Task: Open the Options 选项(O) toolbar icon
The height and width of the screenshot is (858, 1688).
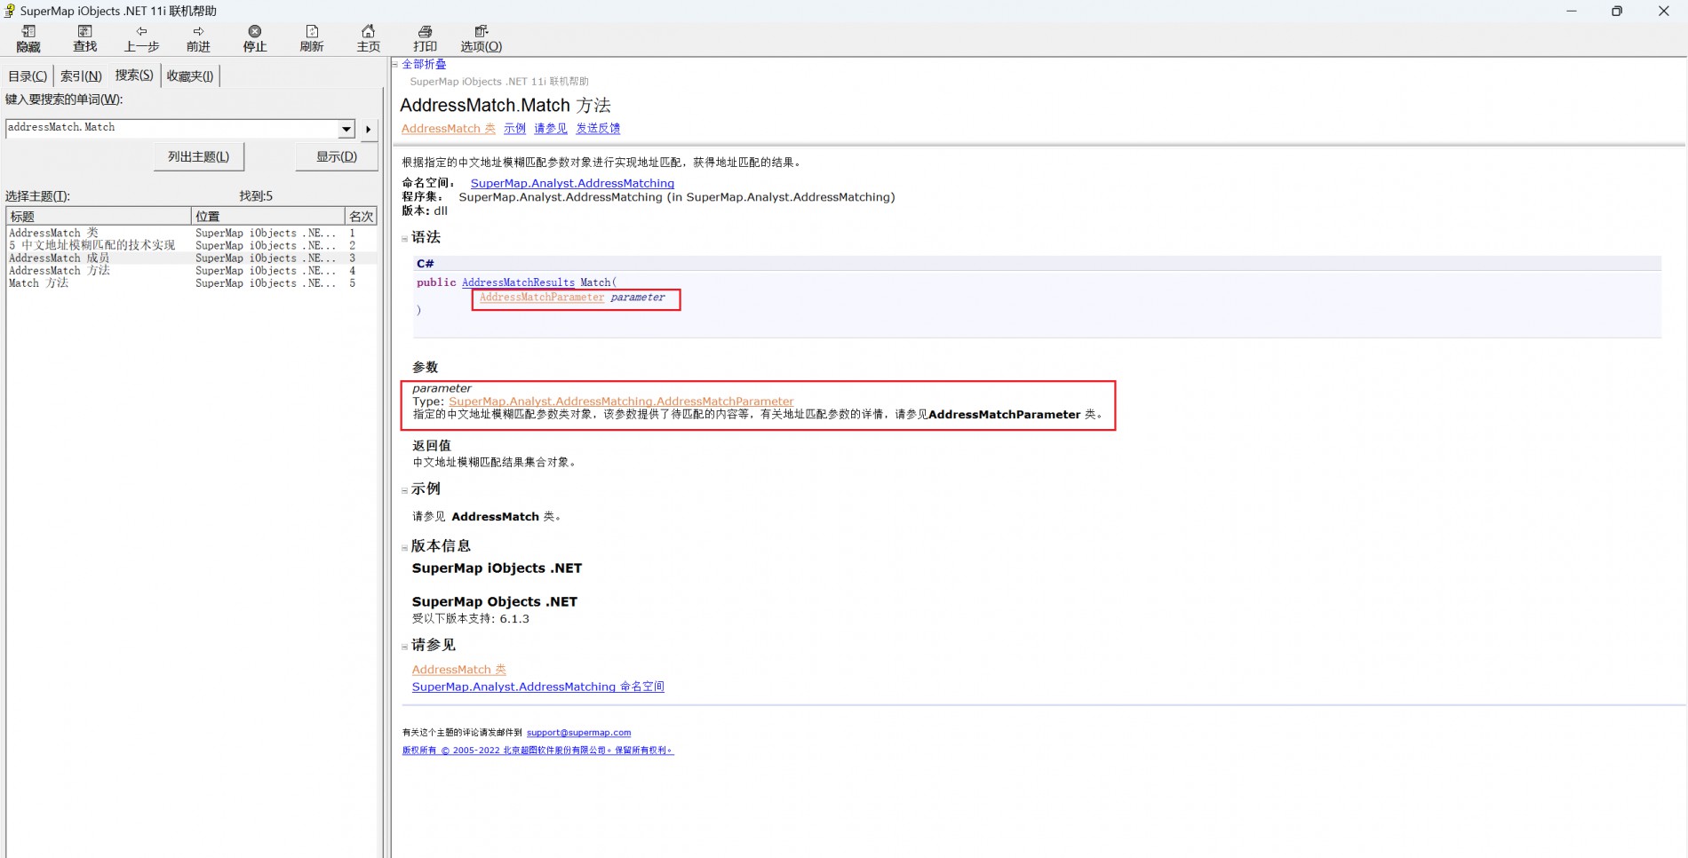Action: (482, 38)
